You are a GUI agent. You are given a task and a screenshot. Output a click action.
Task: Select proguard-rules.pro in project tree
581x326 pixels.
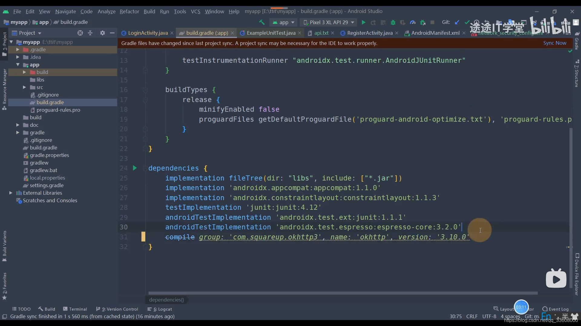click(58, 110)
